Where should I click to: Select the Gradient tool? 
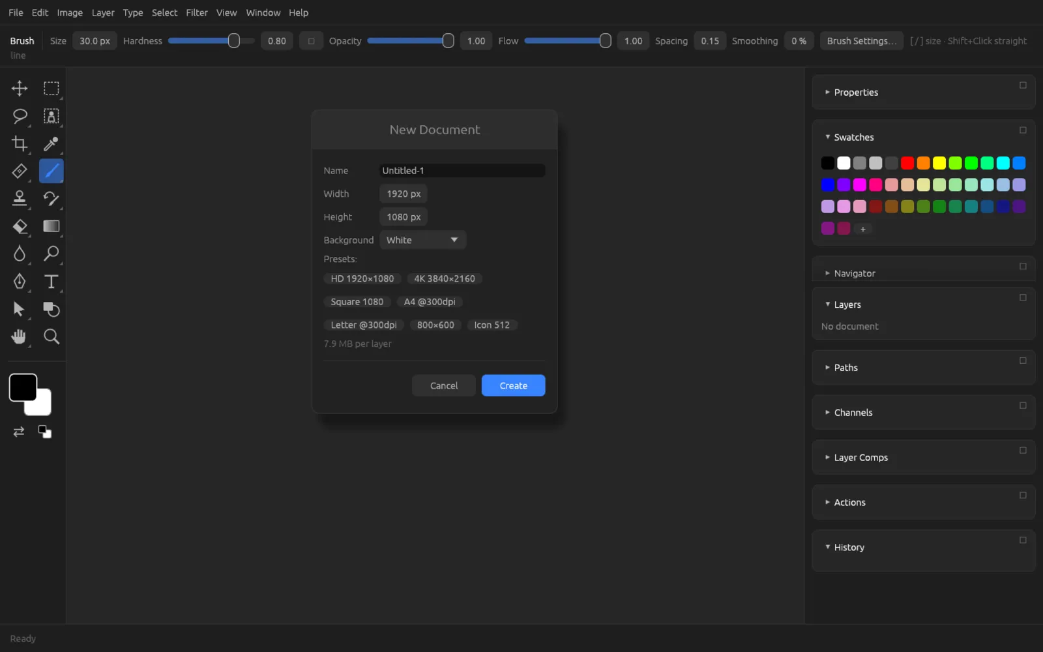coord(51,226)
